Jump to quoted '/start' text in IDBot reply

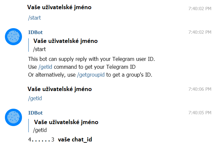coord(39,49)
